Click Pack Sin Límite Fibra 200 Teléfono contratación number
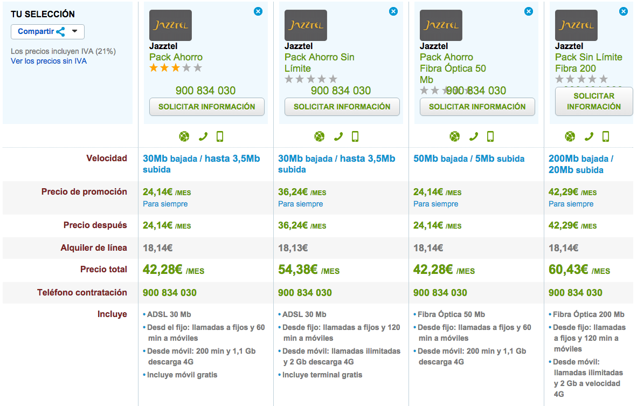 point(576,293)
